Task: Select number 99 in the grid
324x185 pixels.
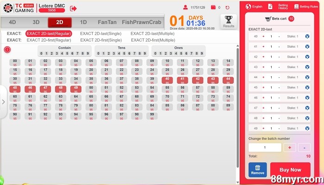Action: click(152, 116)
